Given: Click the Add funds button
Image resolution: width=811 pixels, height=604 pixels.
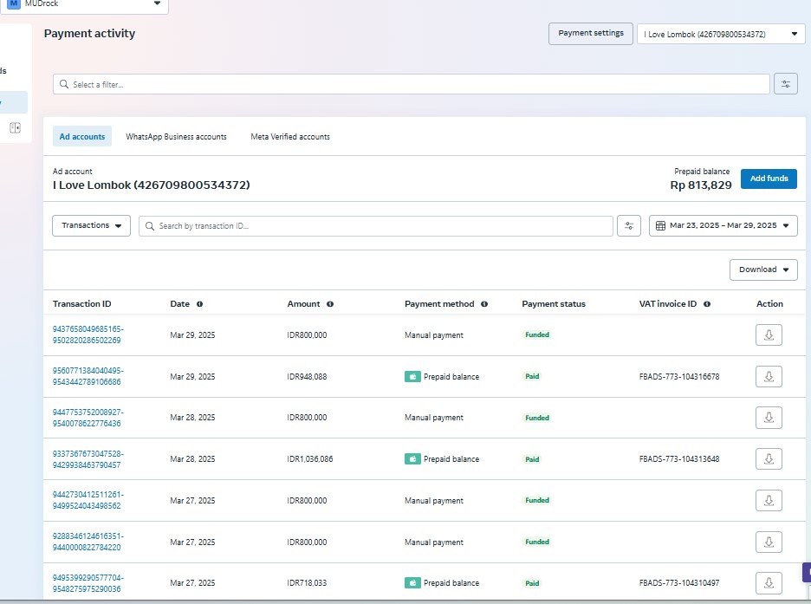Looking at the screenshot, I should (768, 179).
